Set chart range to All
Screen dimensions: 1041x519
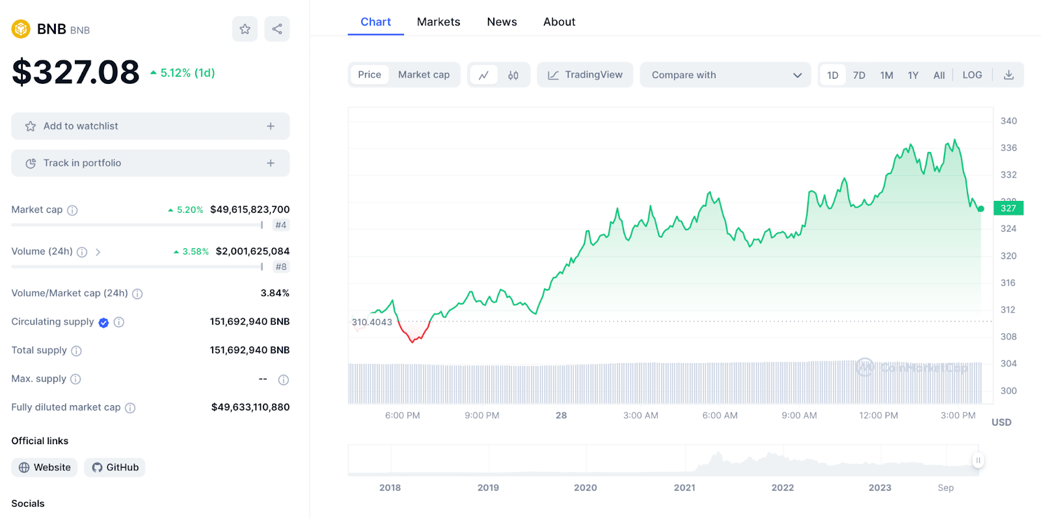click(939, 75)
